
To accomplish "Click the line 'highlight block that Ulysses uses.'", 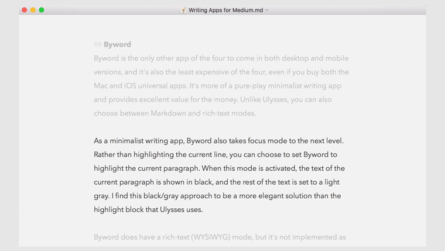I will click(148, 210).
